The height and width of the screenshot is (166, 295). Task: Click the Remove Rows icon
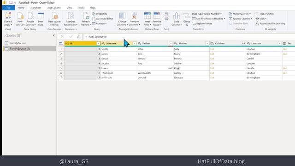tap(157, 16)
